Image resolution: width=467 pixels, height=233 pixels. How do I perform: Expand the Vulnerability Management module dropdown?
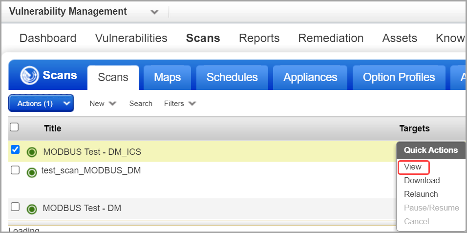[154, 12]
